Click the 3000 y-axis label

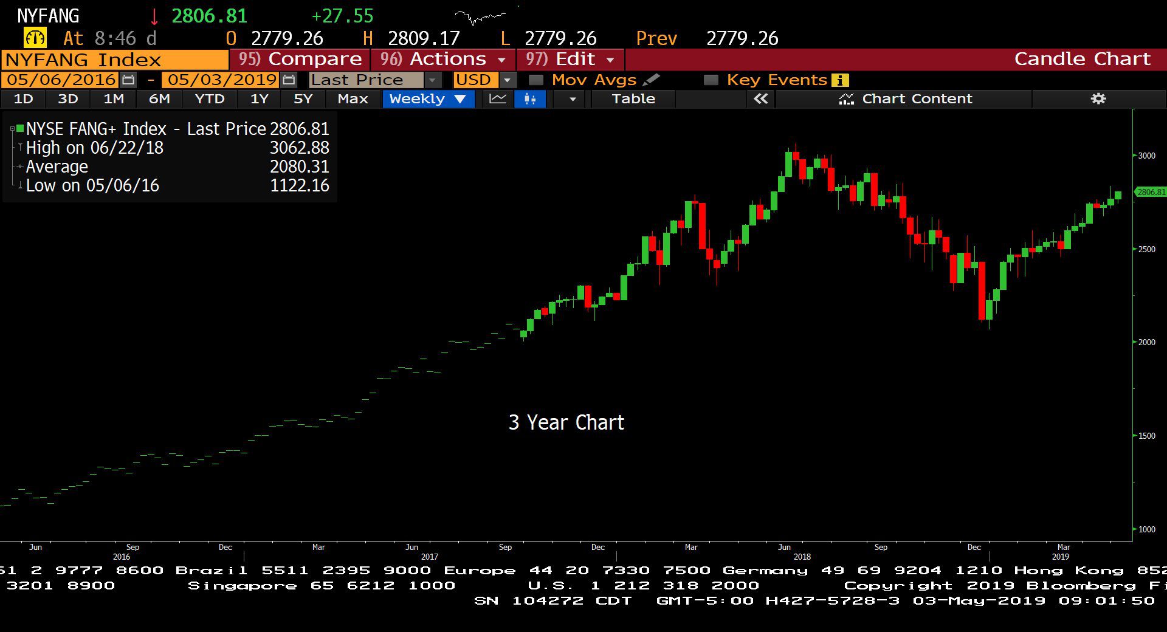click(x=1146, y=156)
